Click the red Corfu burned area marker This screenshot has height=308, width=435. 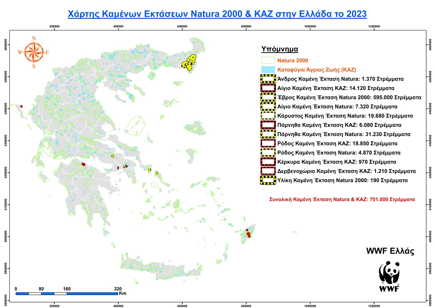(x=22, y=107)
